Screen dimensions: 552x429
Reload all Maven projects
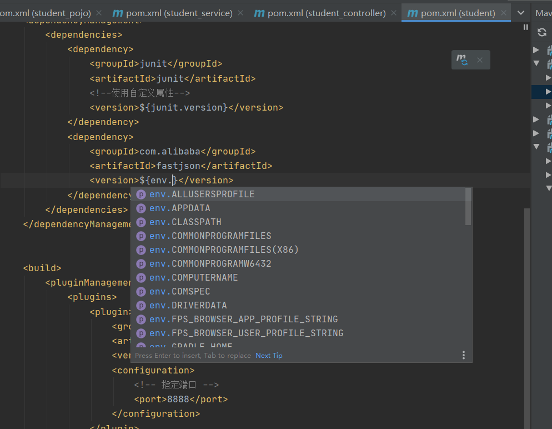click(x=542, y=32)
